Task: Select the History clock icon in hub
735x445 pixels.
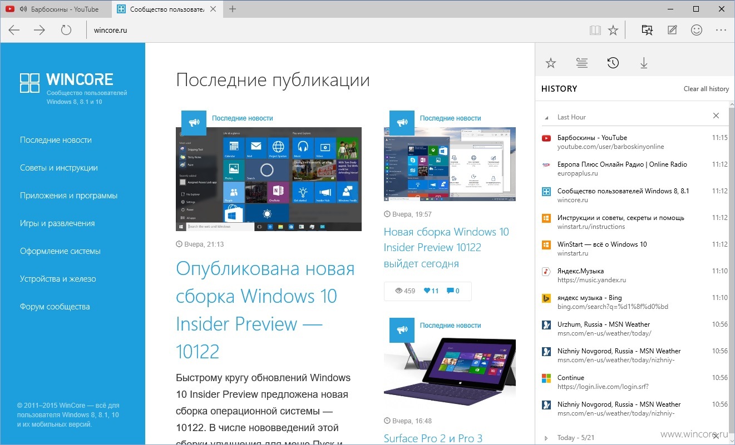Action: click(x=613, y=63)
